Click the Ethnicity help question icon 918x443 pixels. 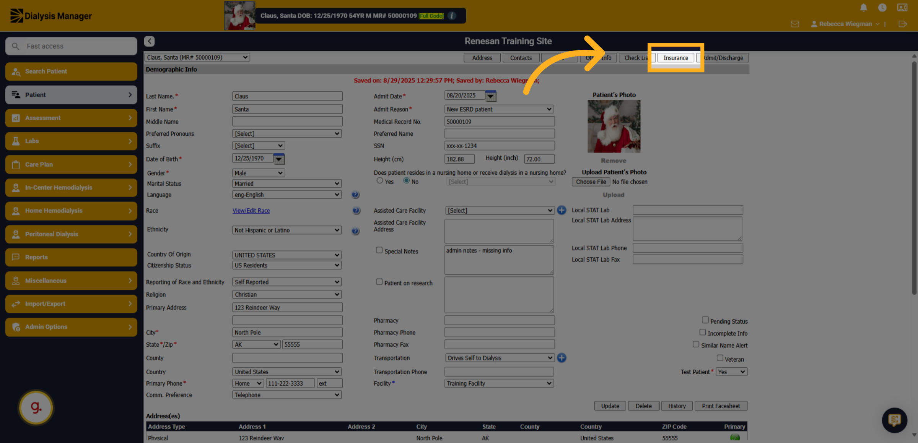pos(355,231)
